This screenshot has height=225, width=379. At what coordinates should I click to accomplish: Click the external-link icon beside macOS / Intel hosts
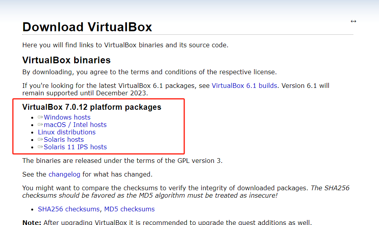point(40,125)
